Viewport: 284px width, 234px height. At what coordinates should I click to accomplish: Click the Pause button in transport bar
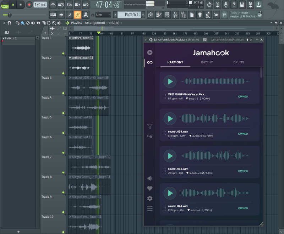(13, 5)
